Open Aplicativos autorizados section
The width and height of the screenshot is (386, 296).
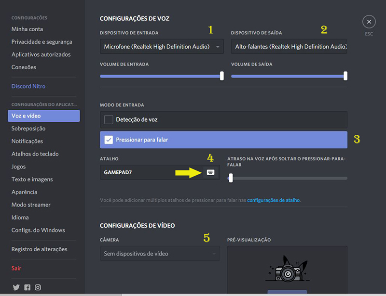[x=41, y=54]
